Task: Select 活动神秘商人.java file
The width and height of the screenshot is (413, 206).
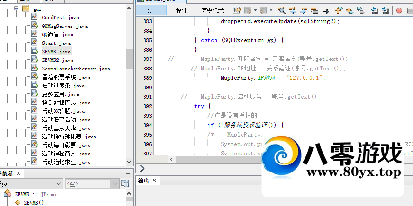Action: click(66, 154)
